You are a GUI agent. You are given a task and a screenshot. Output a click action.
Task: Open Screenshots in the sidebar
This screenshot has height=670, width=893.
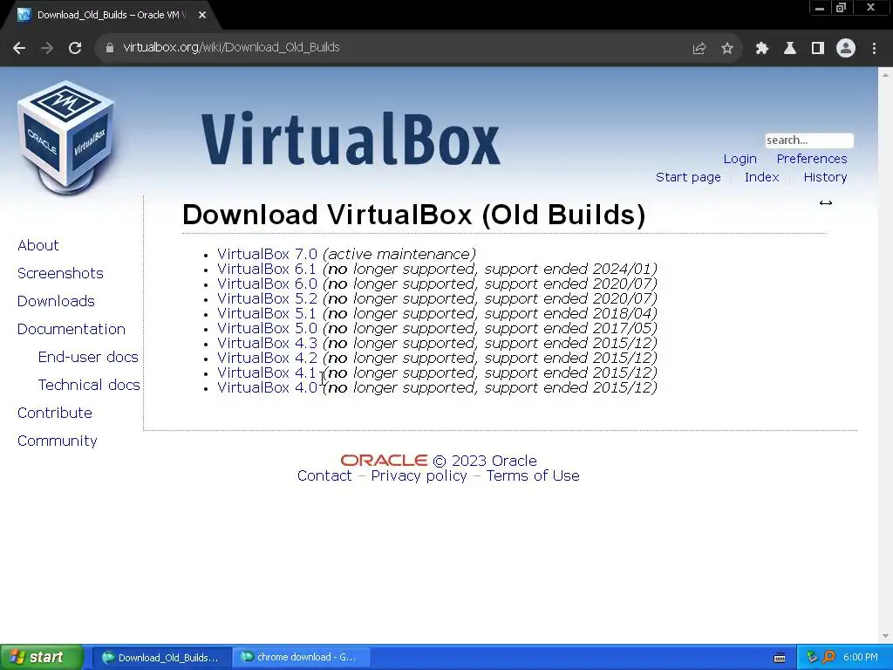(x=60, y=273)
